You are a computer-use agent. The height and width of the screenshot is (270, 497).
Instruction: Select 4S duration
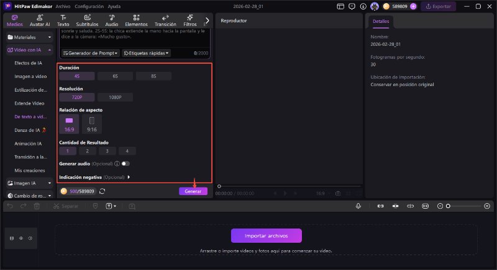(x=76, y=76)
